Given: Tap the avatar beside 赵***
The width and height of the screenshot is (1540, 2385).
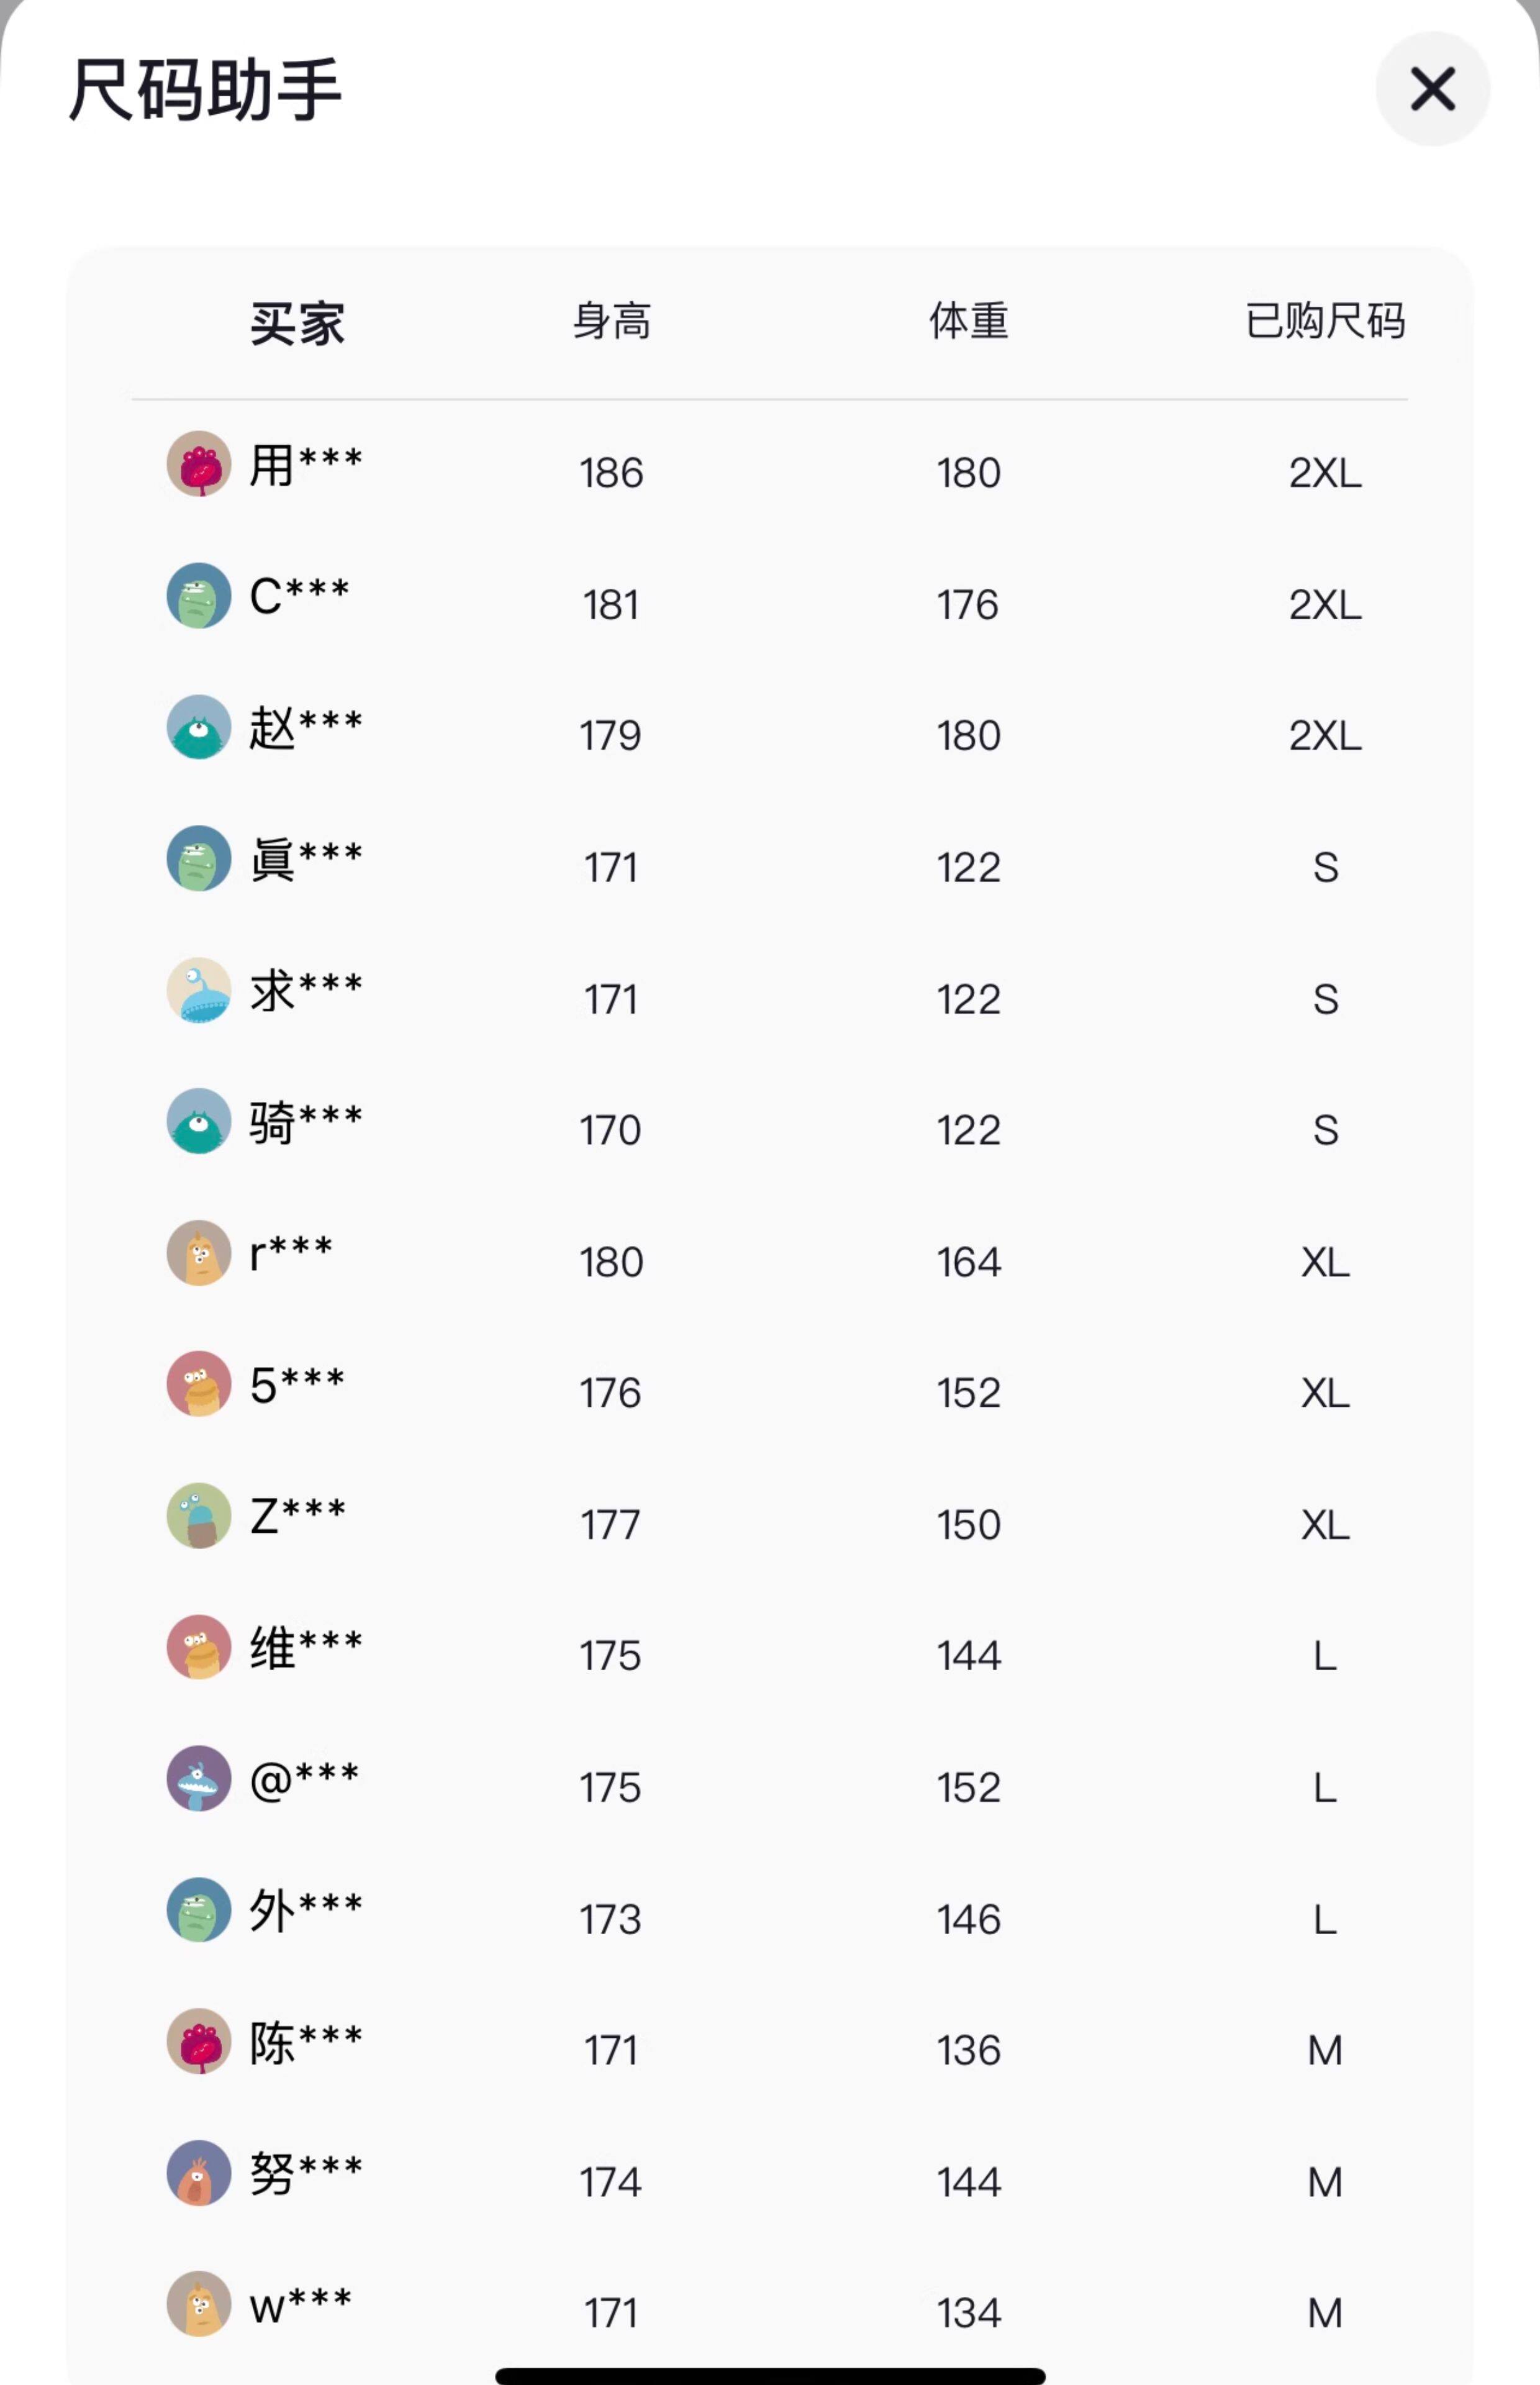Looking at the screenshot, I should [199, 727].
